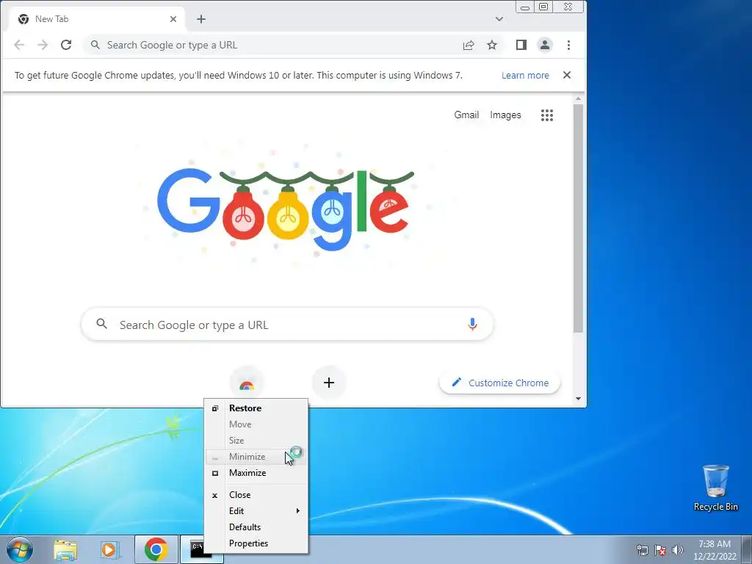
Task: Select the Recycle Bin desktop icon
Action: [x=715, y=488]
